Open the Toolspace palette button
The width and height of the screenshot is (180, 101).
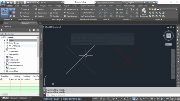coord(4,12)
